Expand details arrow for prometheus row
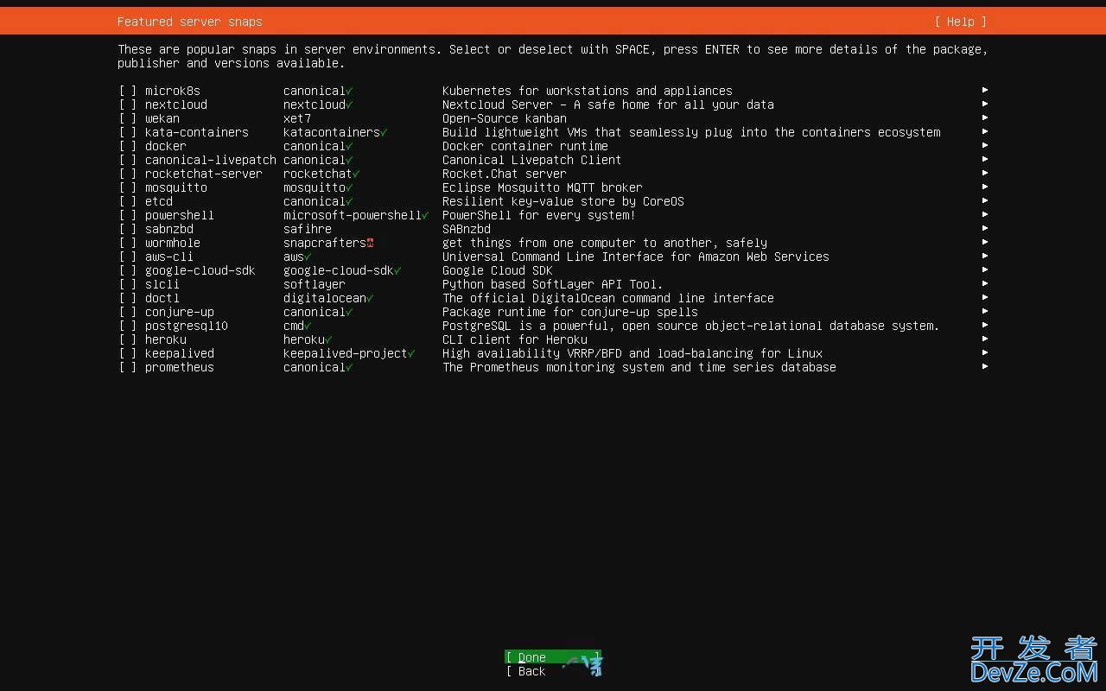The width and height of the screenshot is (1106, 691). coord(985,366)
